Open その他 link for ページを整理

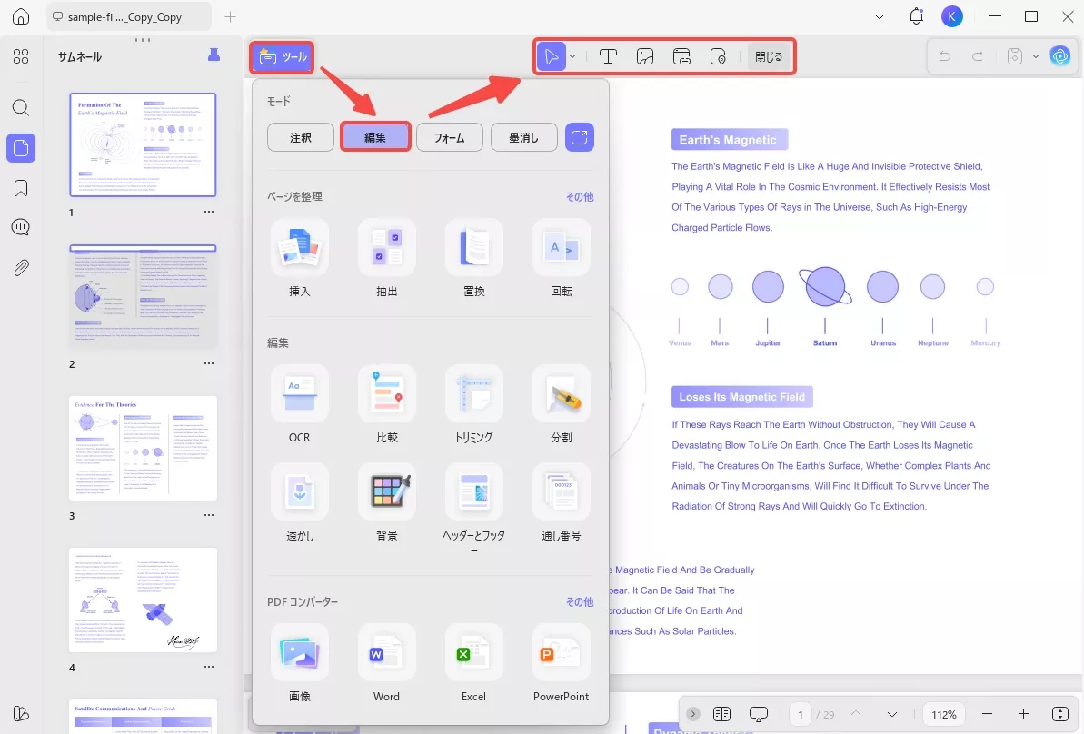coord(580,197)
